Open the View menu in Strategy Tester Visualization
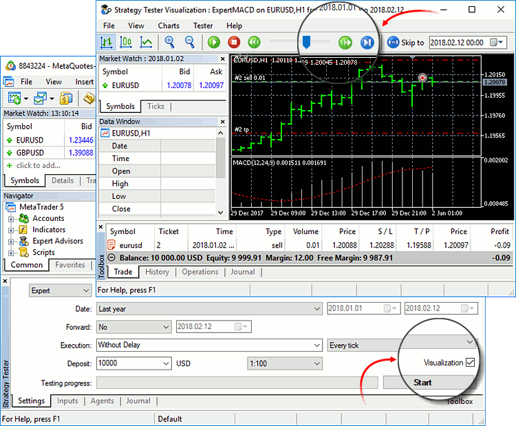 click(136, 25)
